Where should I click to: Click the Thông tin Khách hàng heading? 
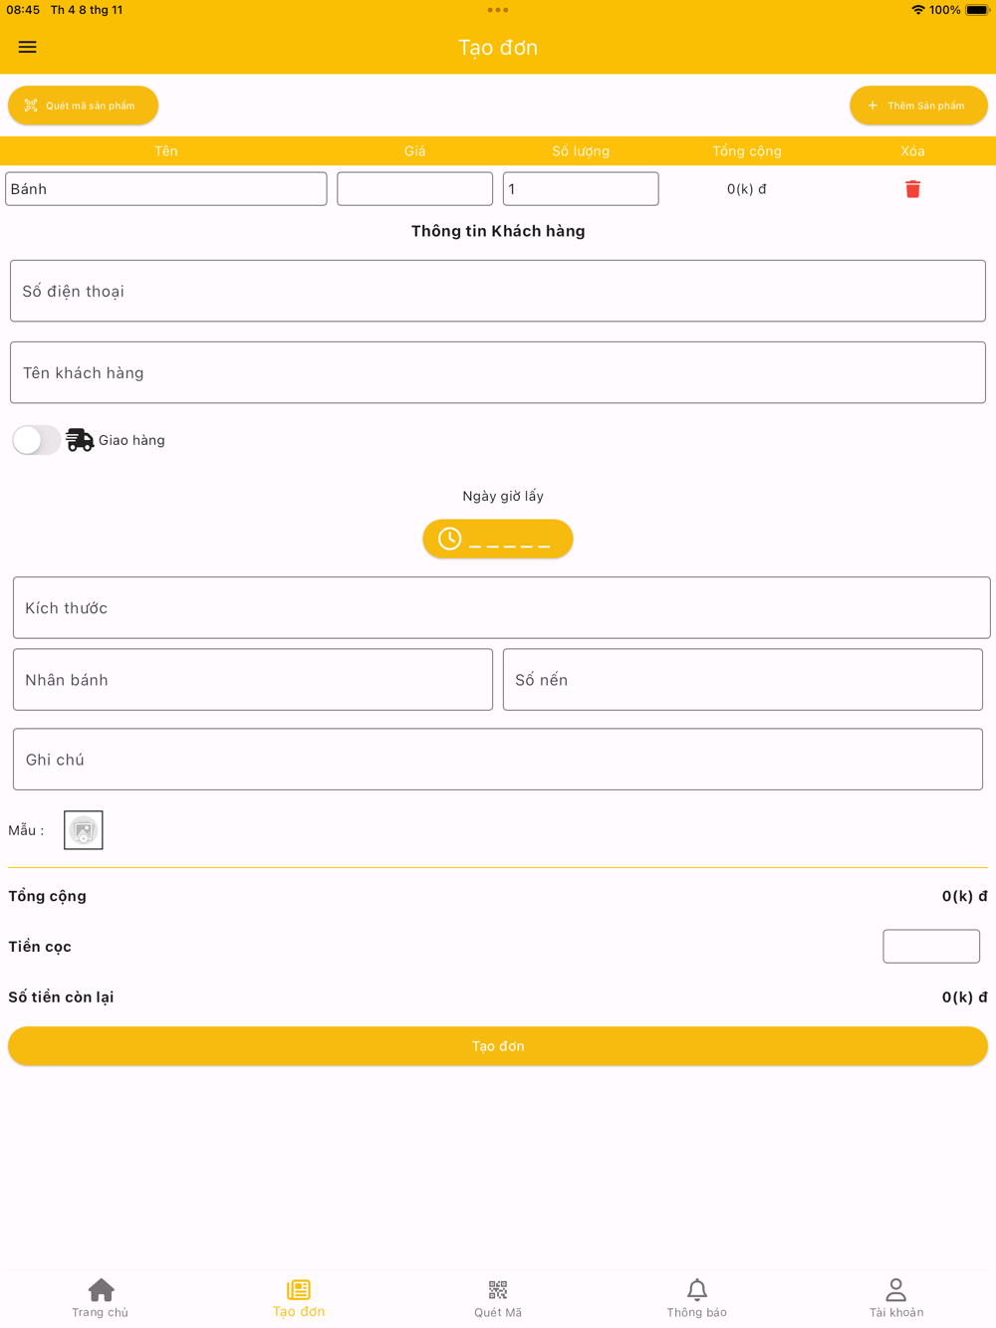click(x=498, y=231)
